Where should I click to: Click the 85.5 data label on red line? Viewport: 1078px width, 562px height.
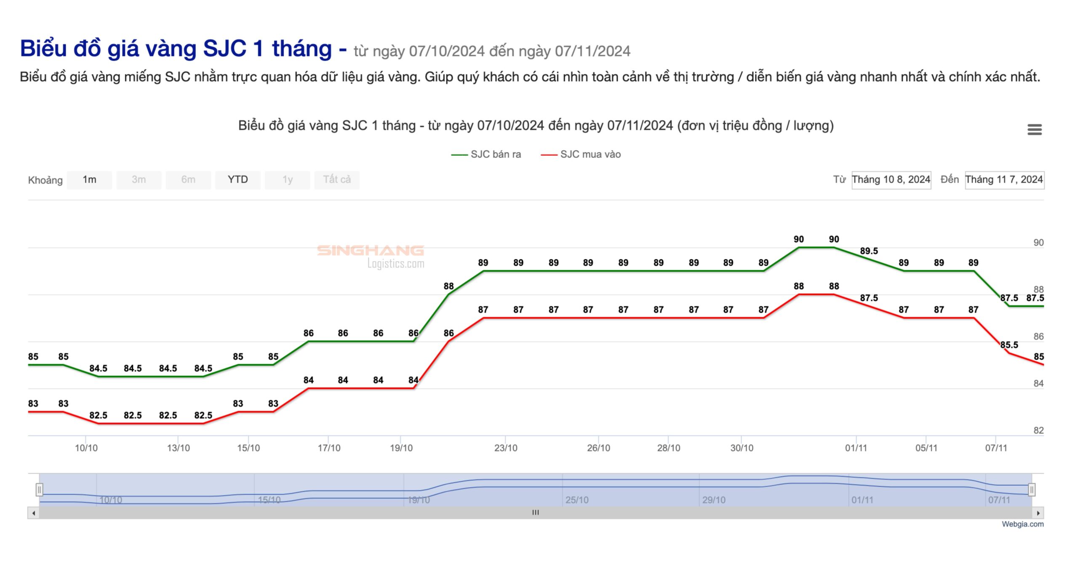point(1009,345)
